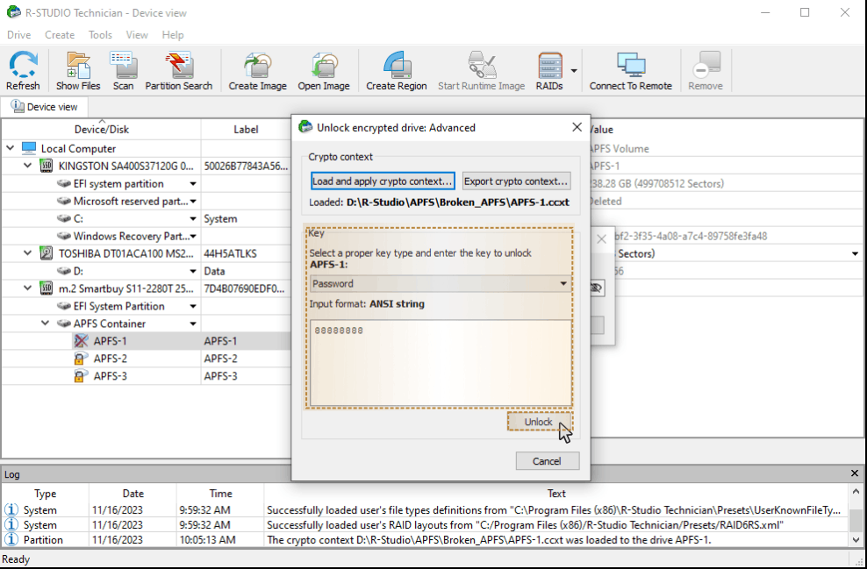Click the Label column header
867x569 pixels.
tap(246, 129)
